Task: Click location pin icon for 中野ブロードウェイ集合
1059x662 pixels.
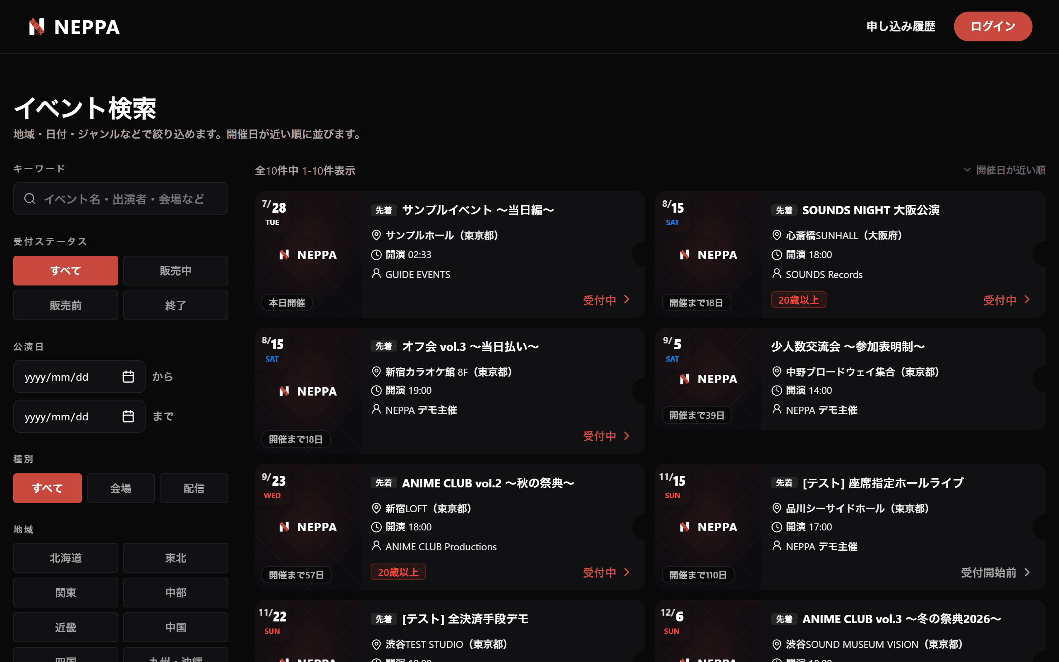Action: click(776, 372)
